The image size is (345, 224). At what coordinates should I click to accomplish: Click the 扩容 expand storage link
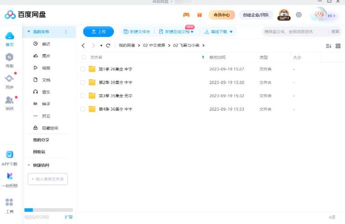click(x=69, y=217)
